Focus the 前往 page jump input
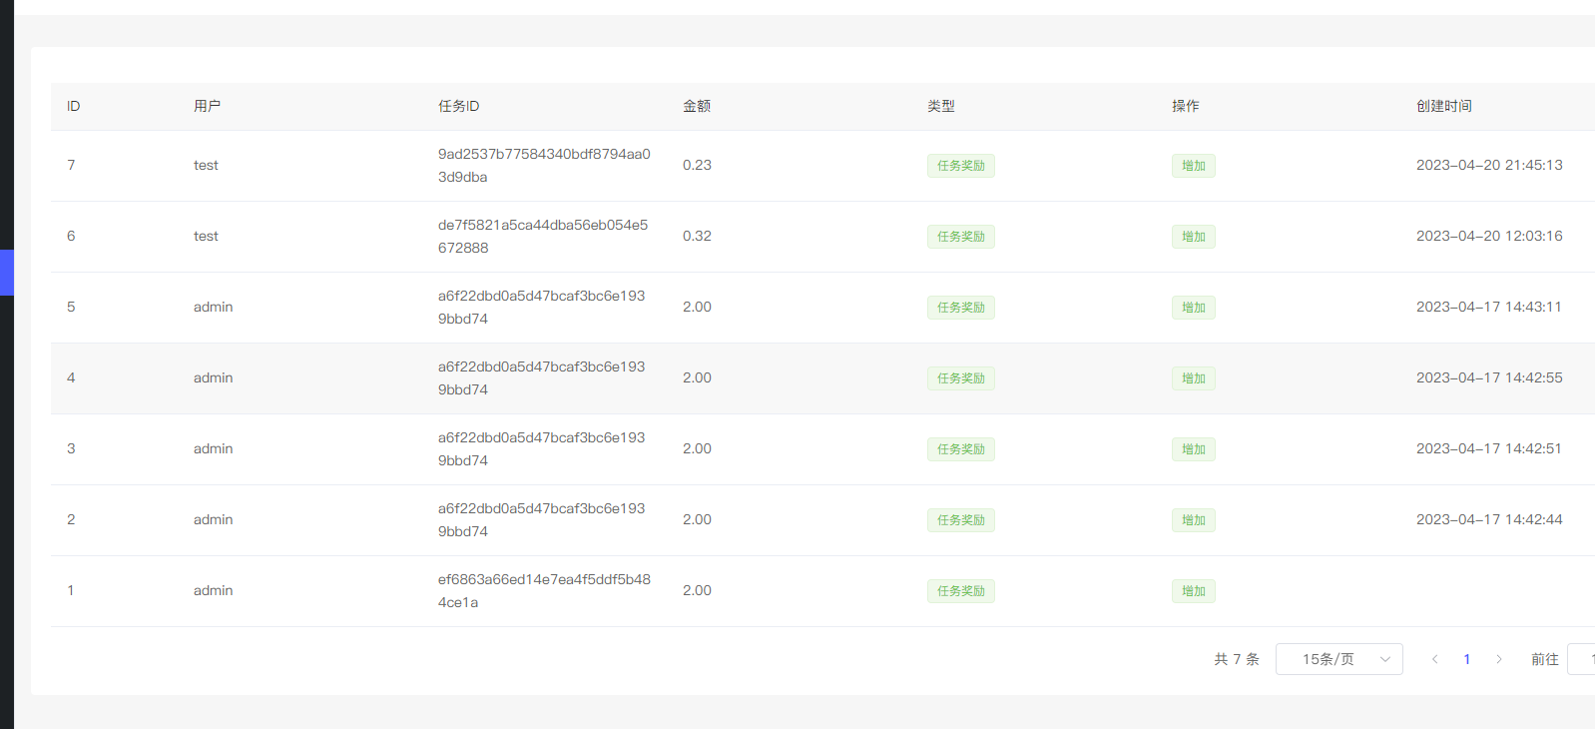The width and height of the screenshot is (1595, 729). click(x=1581, y=659)
